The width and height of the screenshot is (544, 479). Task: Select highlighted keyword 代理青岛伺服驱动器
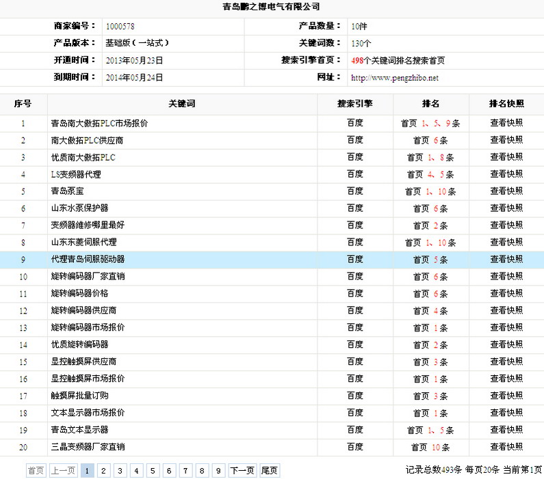click(88, 259)
